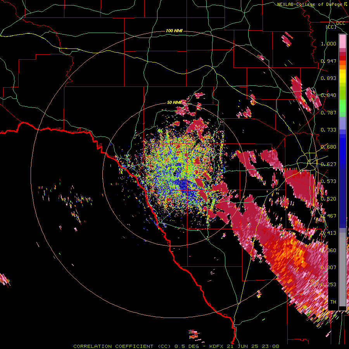Select the 0.307 legend value
The width and height of the screenshot is (349, 349).
tap(328, 268)
